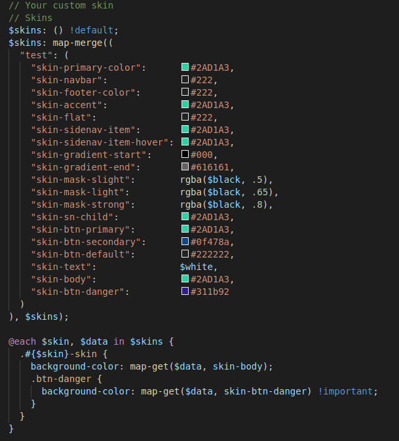Viewport: 399px width, 441px height.
Task: Click the skin-accent color swatch
Action: [185, 104]
